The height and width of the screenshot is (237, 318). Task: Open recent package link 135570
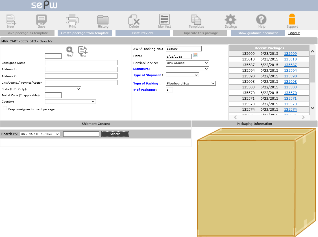[290, 93]
